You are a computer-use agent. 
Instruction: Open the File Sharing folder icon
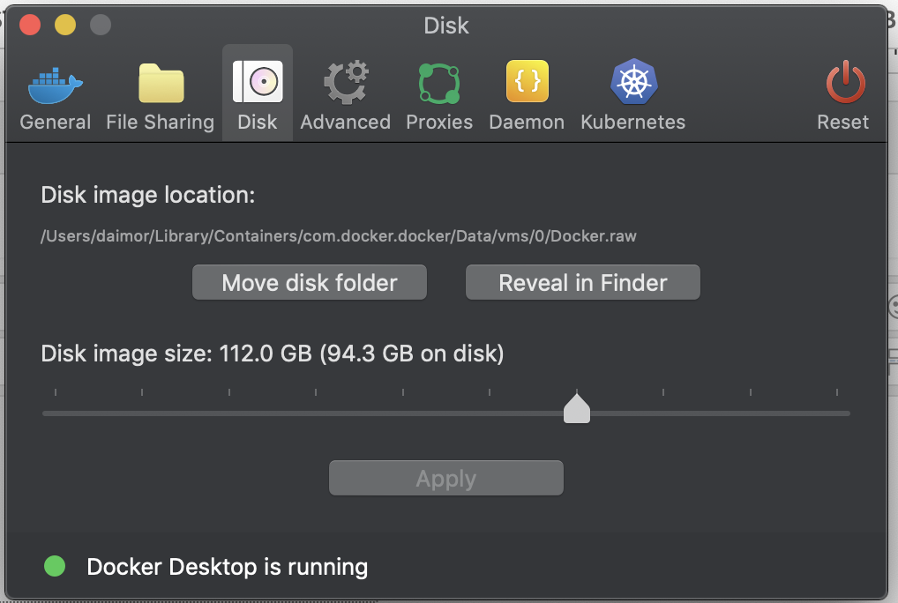coord(161,85)
